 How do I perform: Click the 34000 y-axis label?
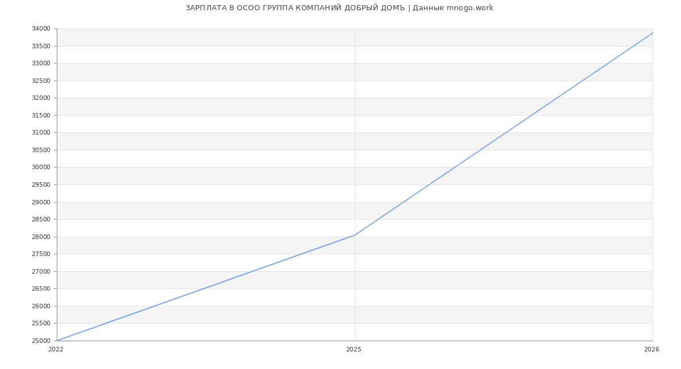pyautogui.click(x=41, y=29)
